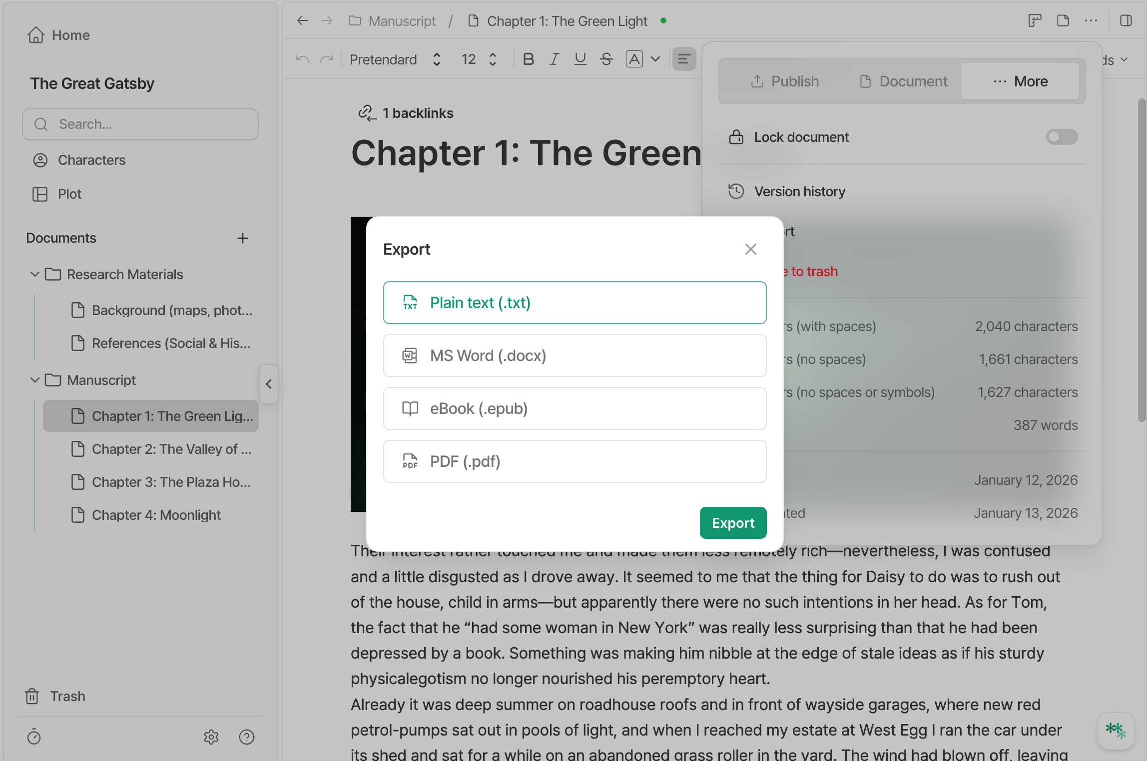
Task: Click the text alignment icon
Action: click(x=684, y=59)
